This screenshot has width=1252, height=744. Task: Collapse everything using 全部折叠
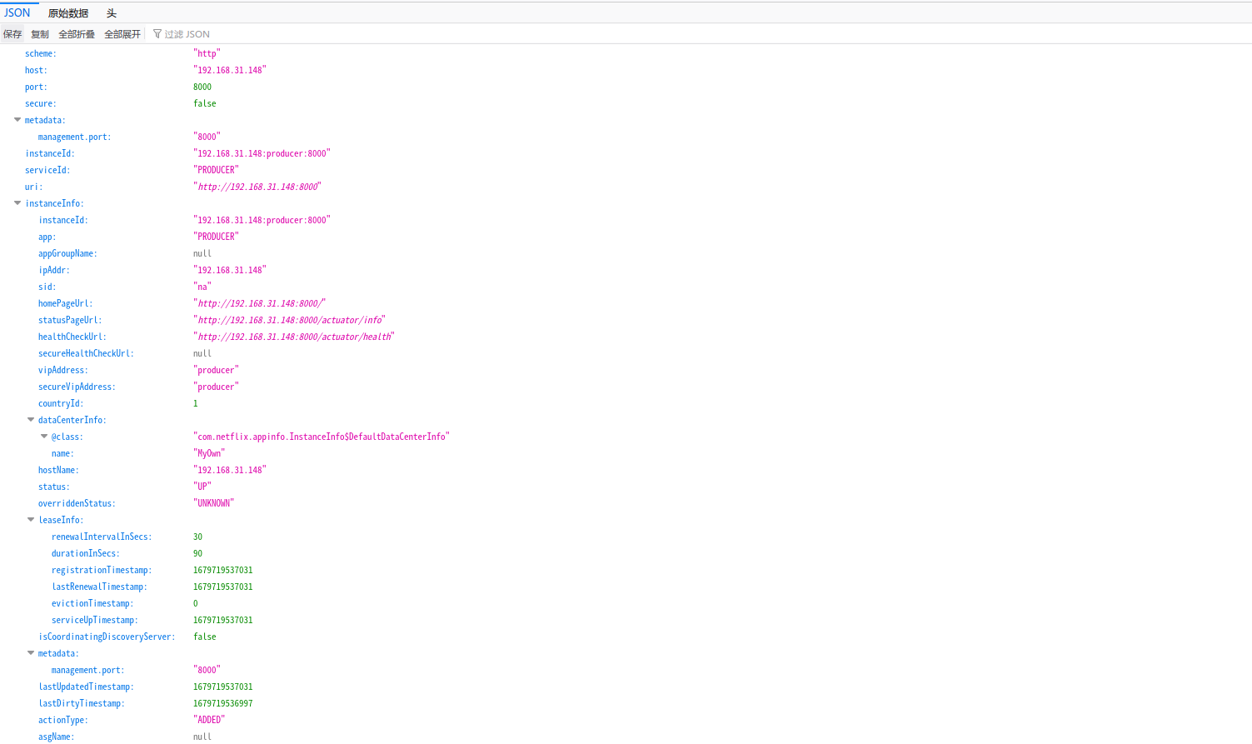pyautogui.click(x=76, y=33)
